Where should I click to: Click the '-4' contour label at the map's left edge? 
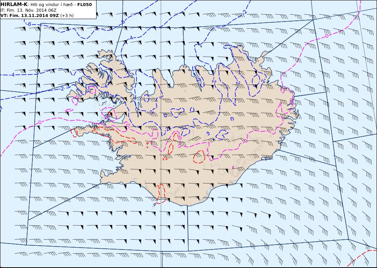tap(12, 75)
